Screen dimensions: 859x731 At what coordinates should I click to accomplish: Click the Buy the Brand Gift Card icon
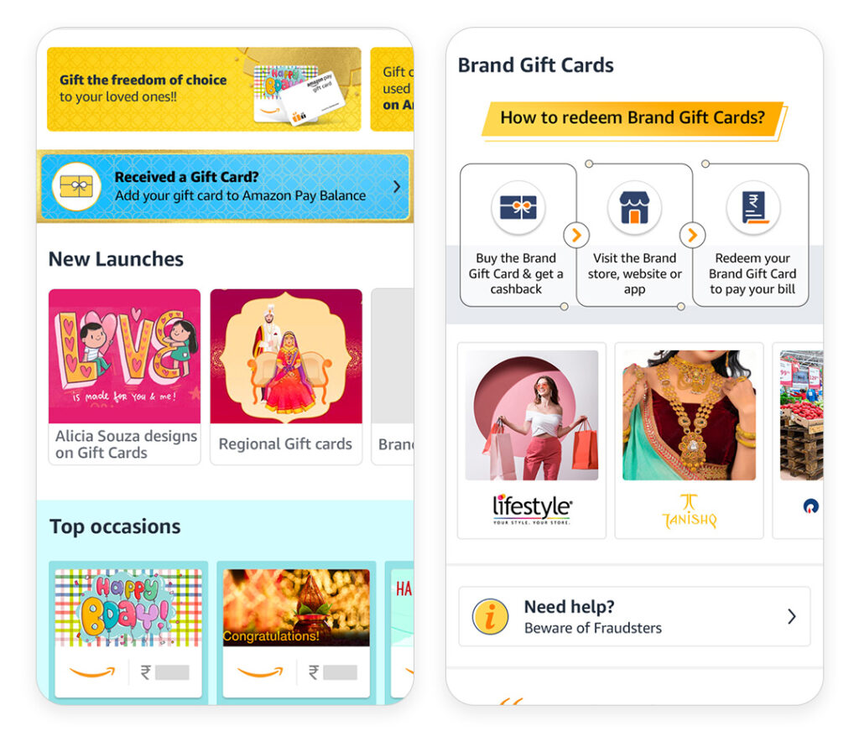pyautogui.click(x=518, y=208)
